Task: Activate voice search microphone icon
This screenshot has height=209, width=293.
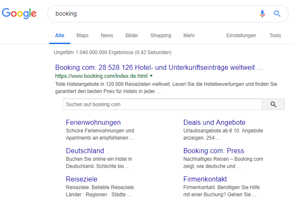Action: click(x=262, y=14)
